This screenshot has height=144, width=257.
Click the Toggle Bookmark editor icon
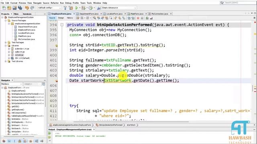coord(124,18)
